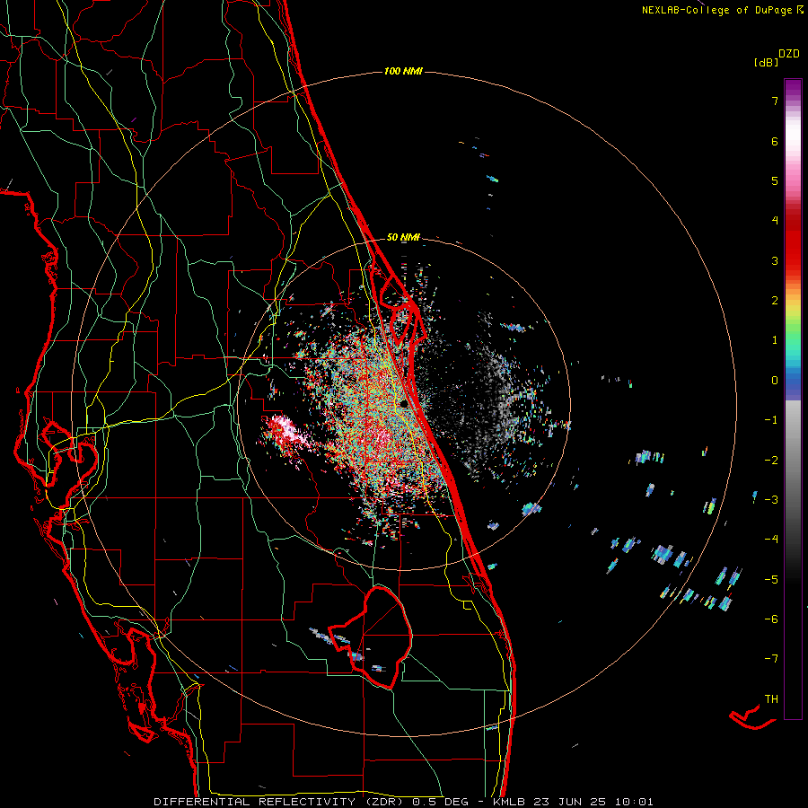Click the bright pink-white echo cluster
This screenshot has height=808, width=808.
(x=284, y=430)
